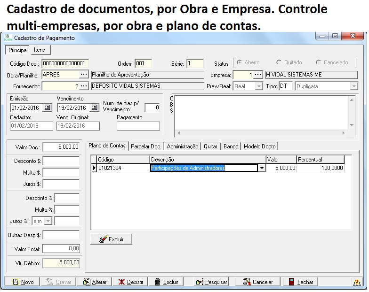
Task: Click the Alterar button
Action: (x=95, y=282)
